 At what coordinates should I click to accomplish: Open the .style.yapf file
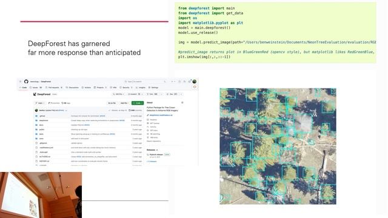[x=44, y=152]
